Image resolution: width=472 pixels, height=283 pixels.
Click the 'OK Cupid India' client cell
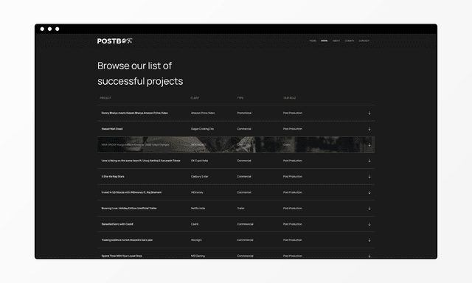[199, 161]
